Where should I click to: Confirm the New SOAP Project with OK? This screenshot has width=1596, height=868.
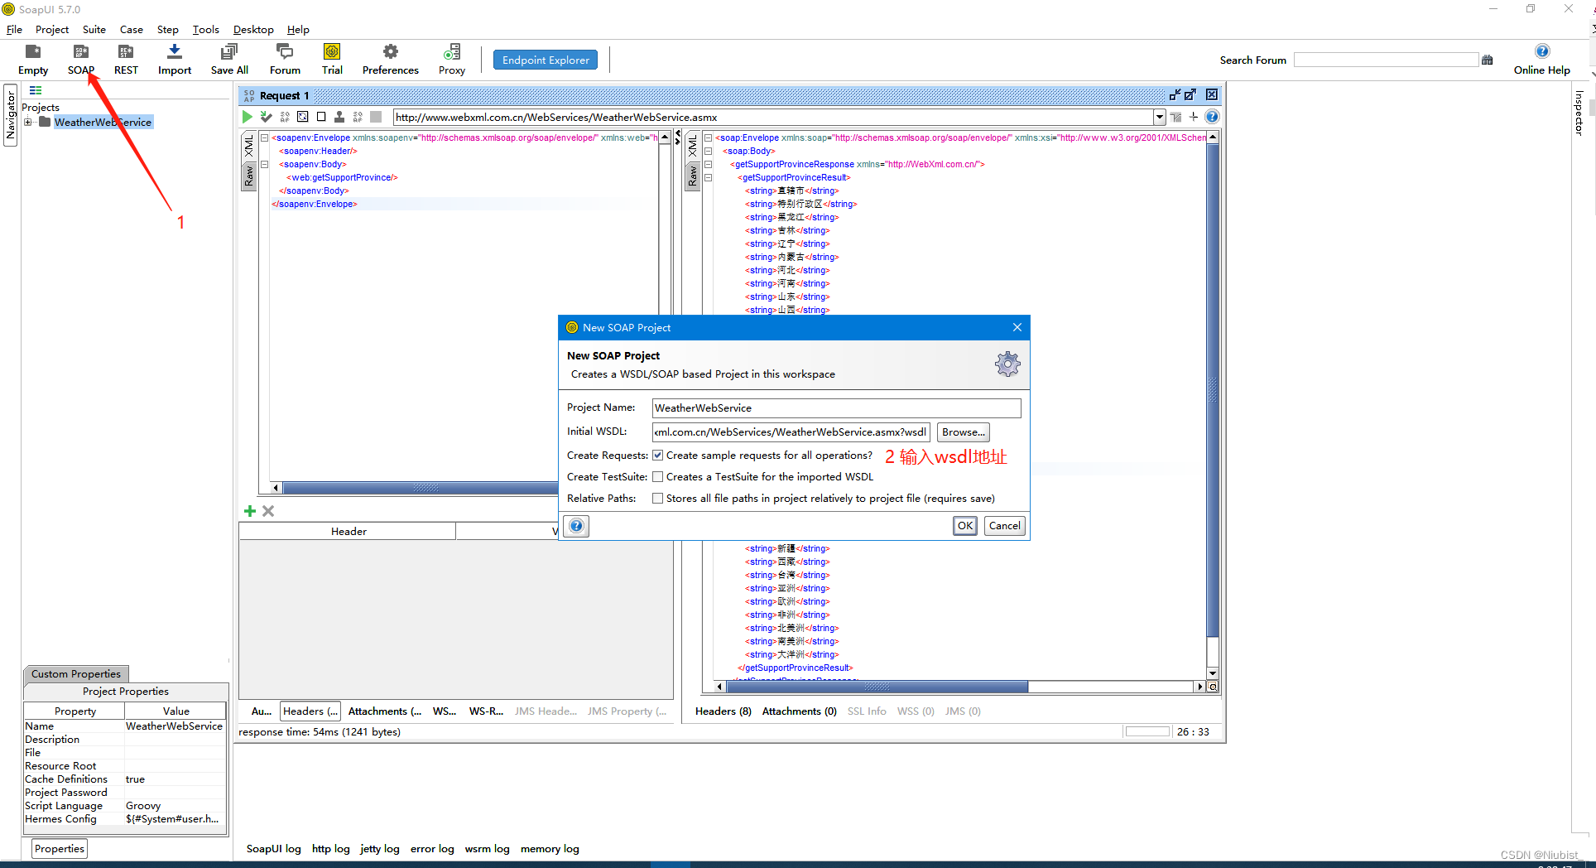964,525
